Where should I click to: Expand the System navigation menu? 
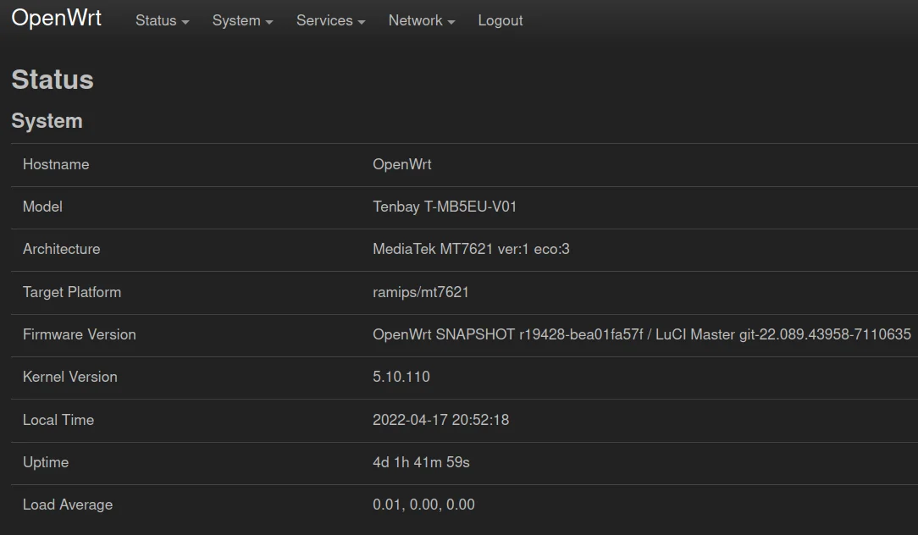click(x=242, y=21)
